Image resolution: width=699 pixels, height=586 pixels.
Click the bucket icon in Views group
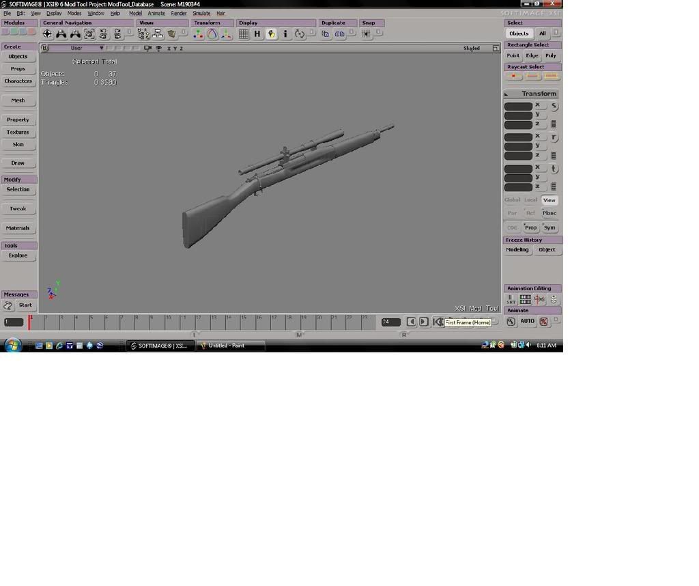171,34
